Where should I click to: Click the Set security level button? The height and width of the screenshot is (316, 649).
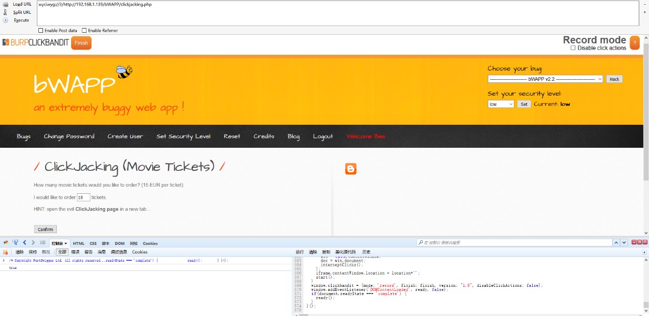524,104
